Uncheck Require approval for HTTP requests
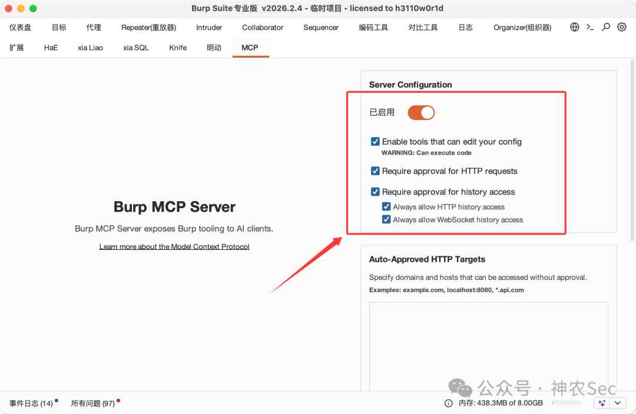 [375, 171]
